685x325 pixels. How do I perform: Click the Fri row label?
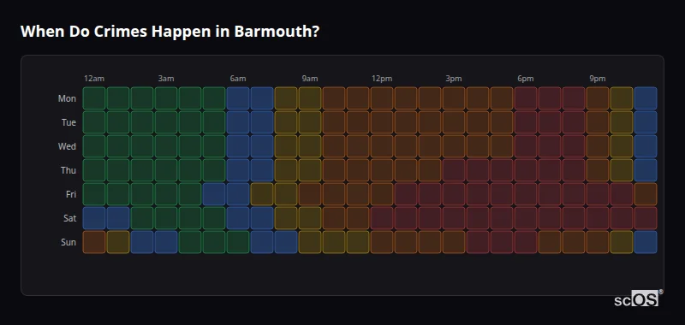[x=71, y=194]
